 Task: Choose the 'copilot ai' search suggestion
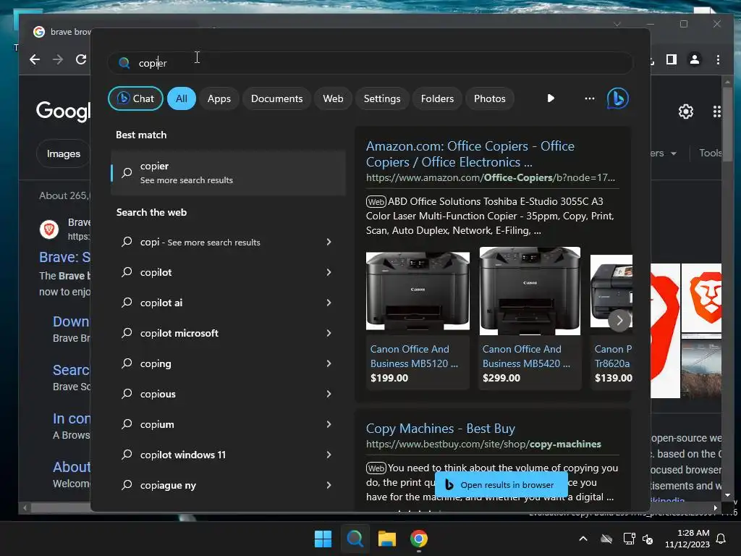tap(161, 303)
